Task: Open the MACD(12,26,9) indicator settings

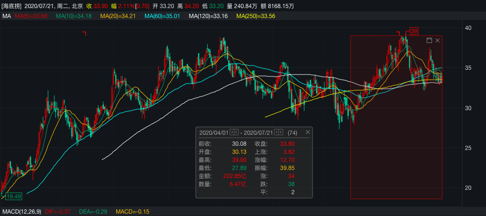Action: [22, 211]
